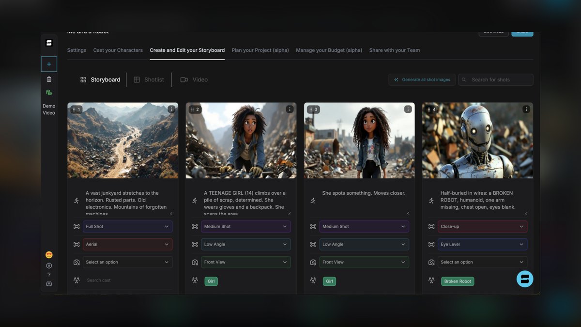
Task: Click the heart-eyes emoji icon
Action: click(49, 255)
